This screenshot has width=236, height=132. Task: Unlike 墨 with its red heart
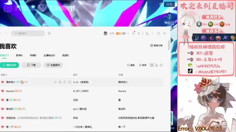[x=3, y=100]
